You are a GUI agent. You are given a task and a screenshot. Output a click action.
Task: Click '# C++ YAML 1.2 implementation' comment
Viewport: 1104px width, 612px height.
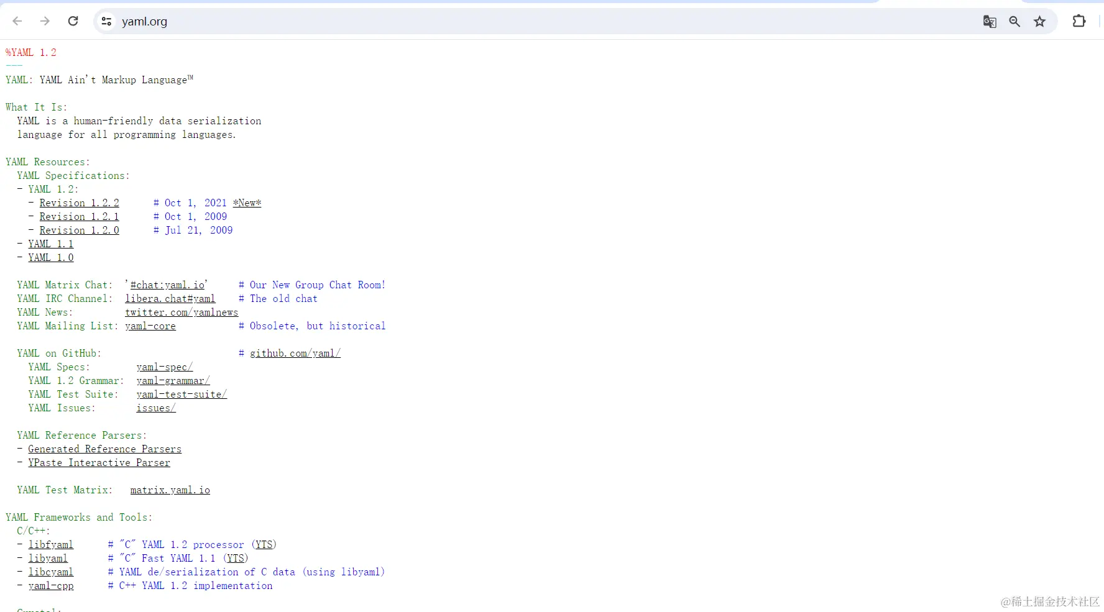190,586
